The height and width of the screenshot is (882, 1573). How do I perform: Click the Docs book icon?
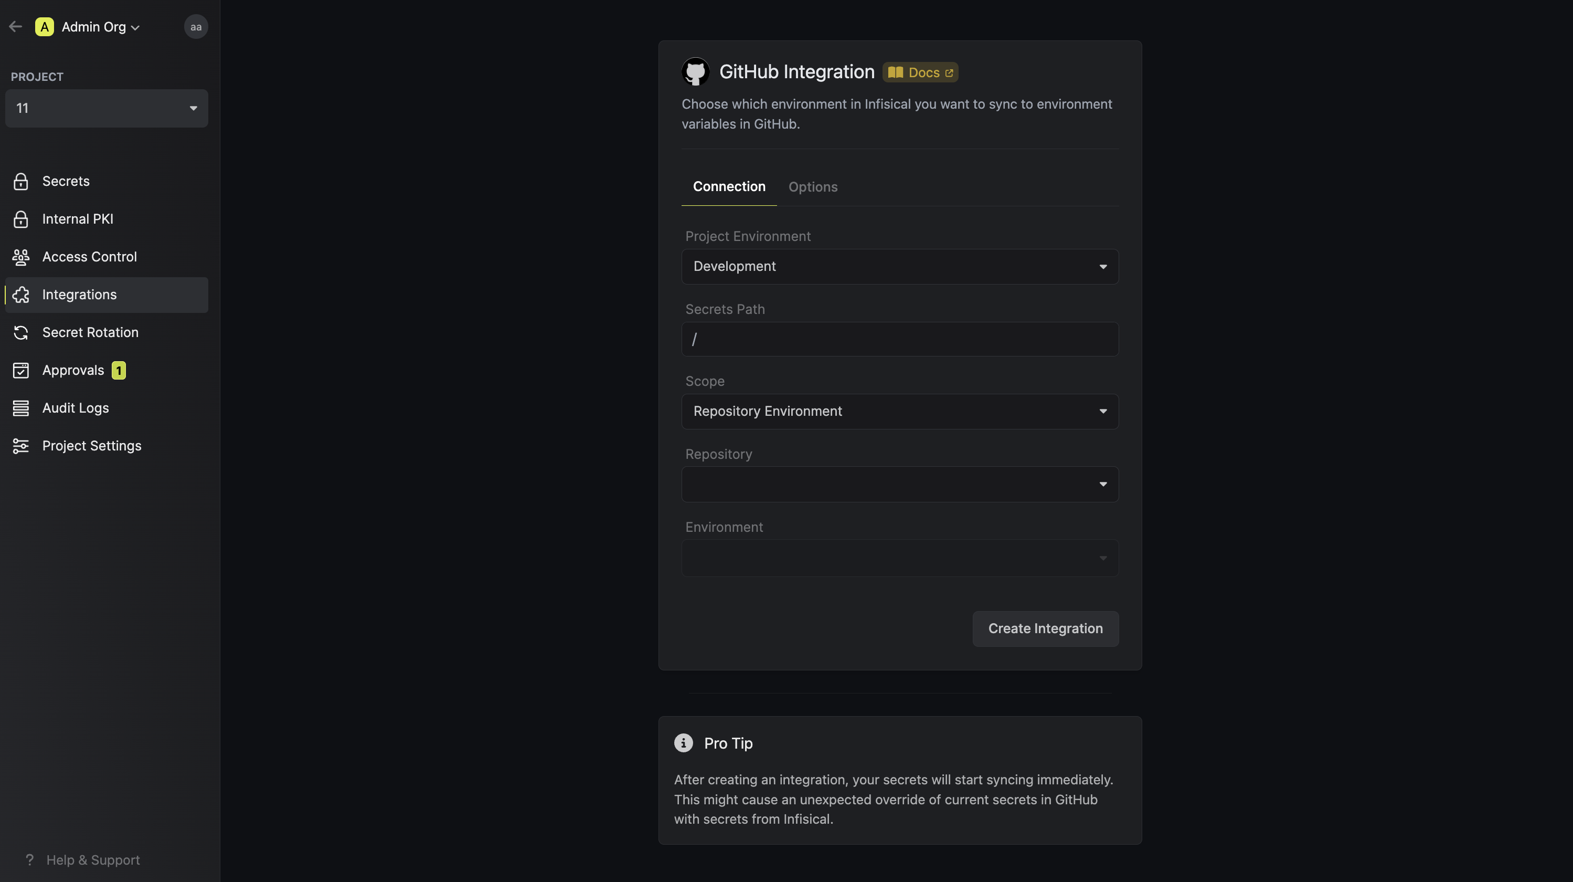pos(895,72)
